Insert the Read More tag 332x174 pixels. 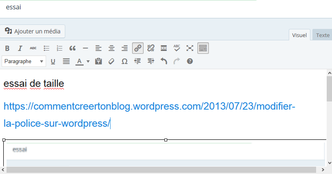point(164,48)
